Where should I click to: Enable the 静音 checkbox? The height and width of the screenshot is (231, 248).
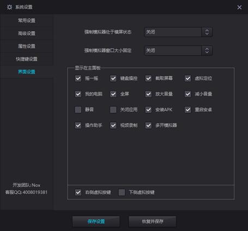(78, 110)
